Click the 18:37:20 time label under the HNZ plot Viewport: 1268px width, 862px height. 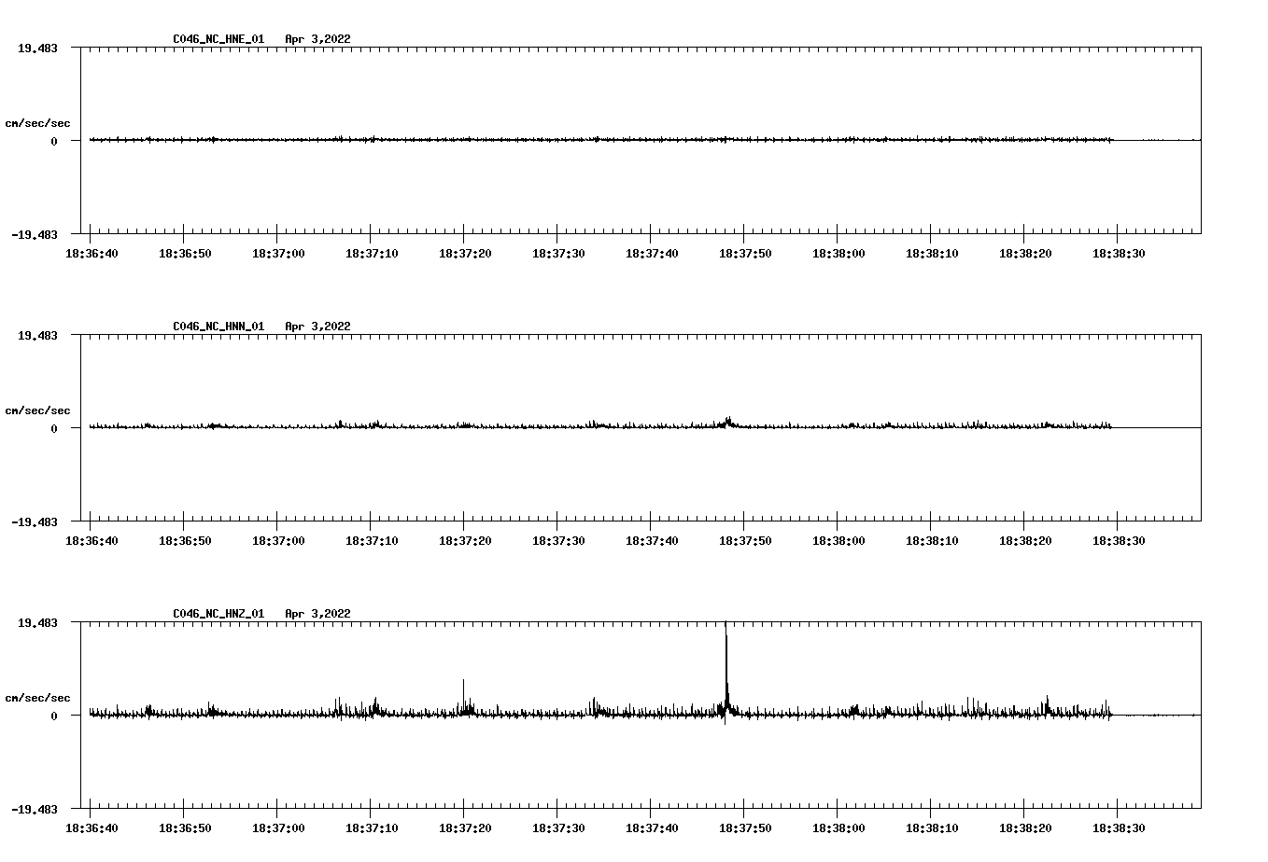point(465,828)
